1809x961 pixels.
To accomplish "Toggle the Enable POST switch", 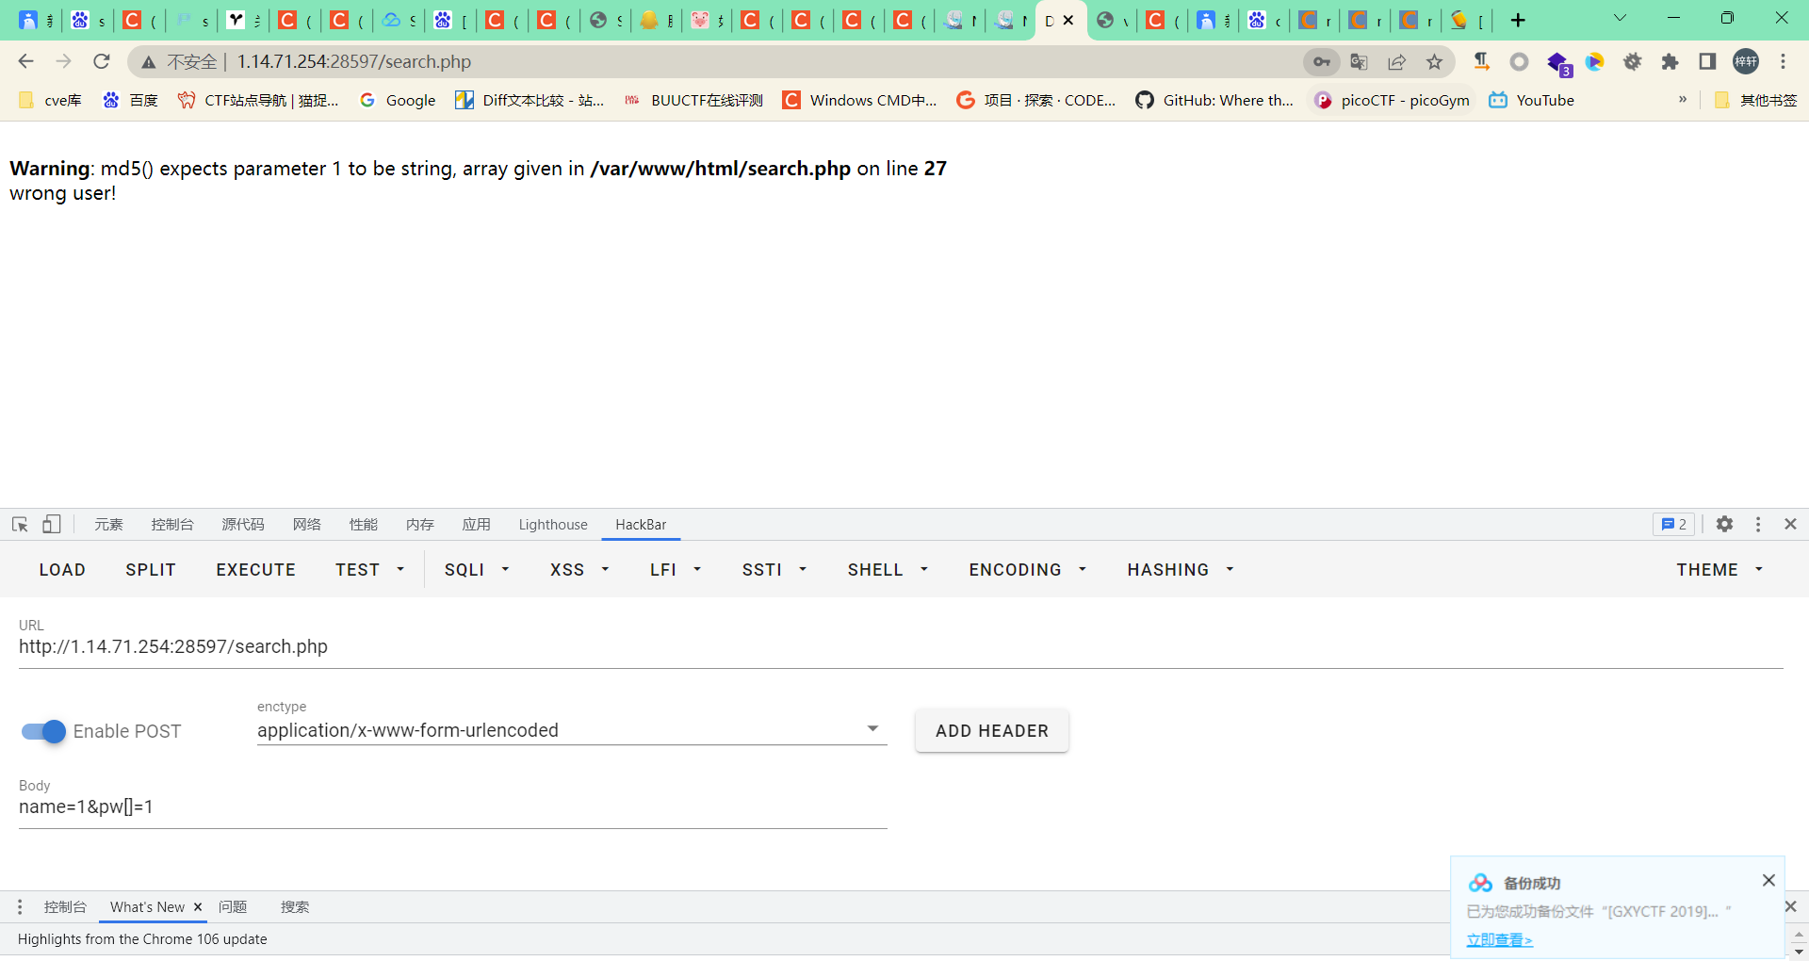I will [43, 732].
